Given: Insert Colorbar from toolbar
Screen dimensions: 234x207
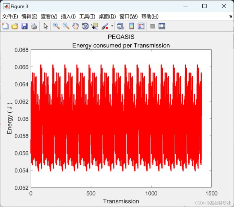Looking at the screenshot, I should (131, 26).
